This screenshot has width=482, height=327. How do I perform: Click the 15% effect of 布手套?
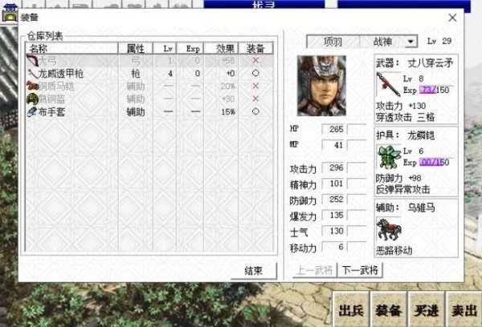tap(228, 112)
